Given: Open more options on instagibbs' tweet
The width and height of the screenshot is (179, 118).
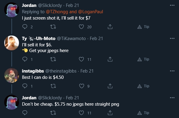Looking at the screenshot, I should pos(172,71).
